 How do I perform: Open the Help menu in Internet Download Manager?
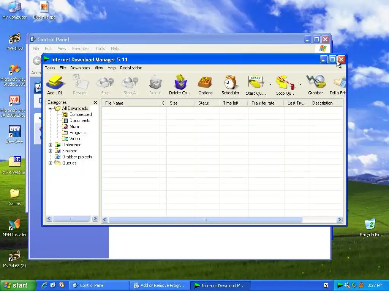(111, 68)
